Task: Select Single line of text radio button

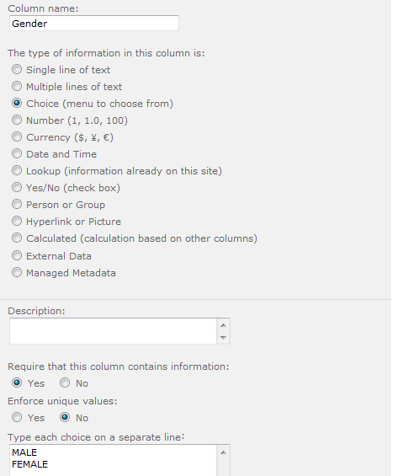Action: (17, 70)
